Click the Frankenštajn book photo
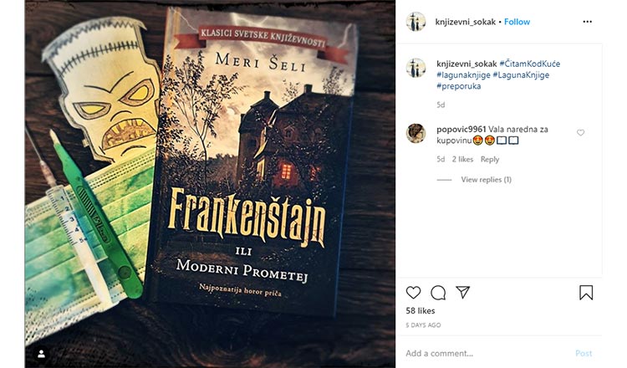Viewport: 627px width, 368px height. point(211,184)
